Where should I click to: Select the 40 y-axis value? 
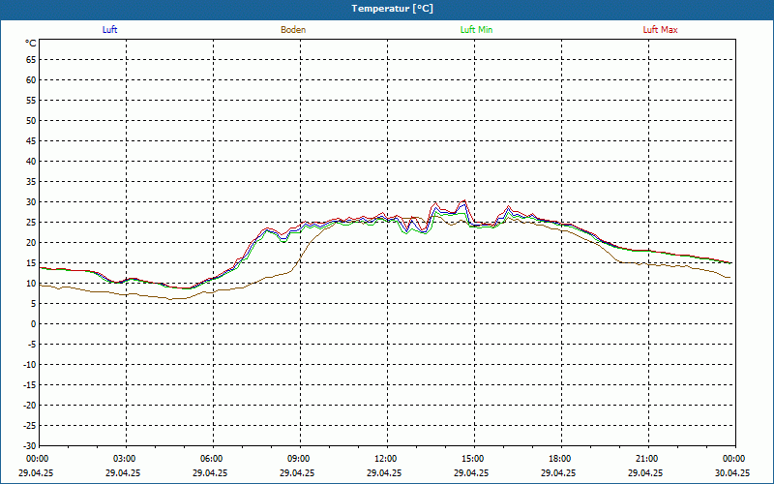[x=31, y=162]
